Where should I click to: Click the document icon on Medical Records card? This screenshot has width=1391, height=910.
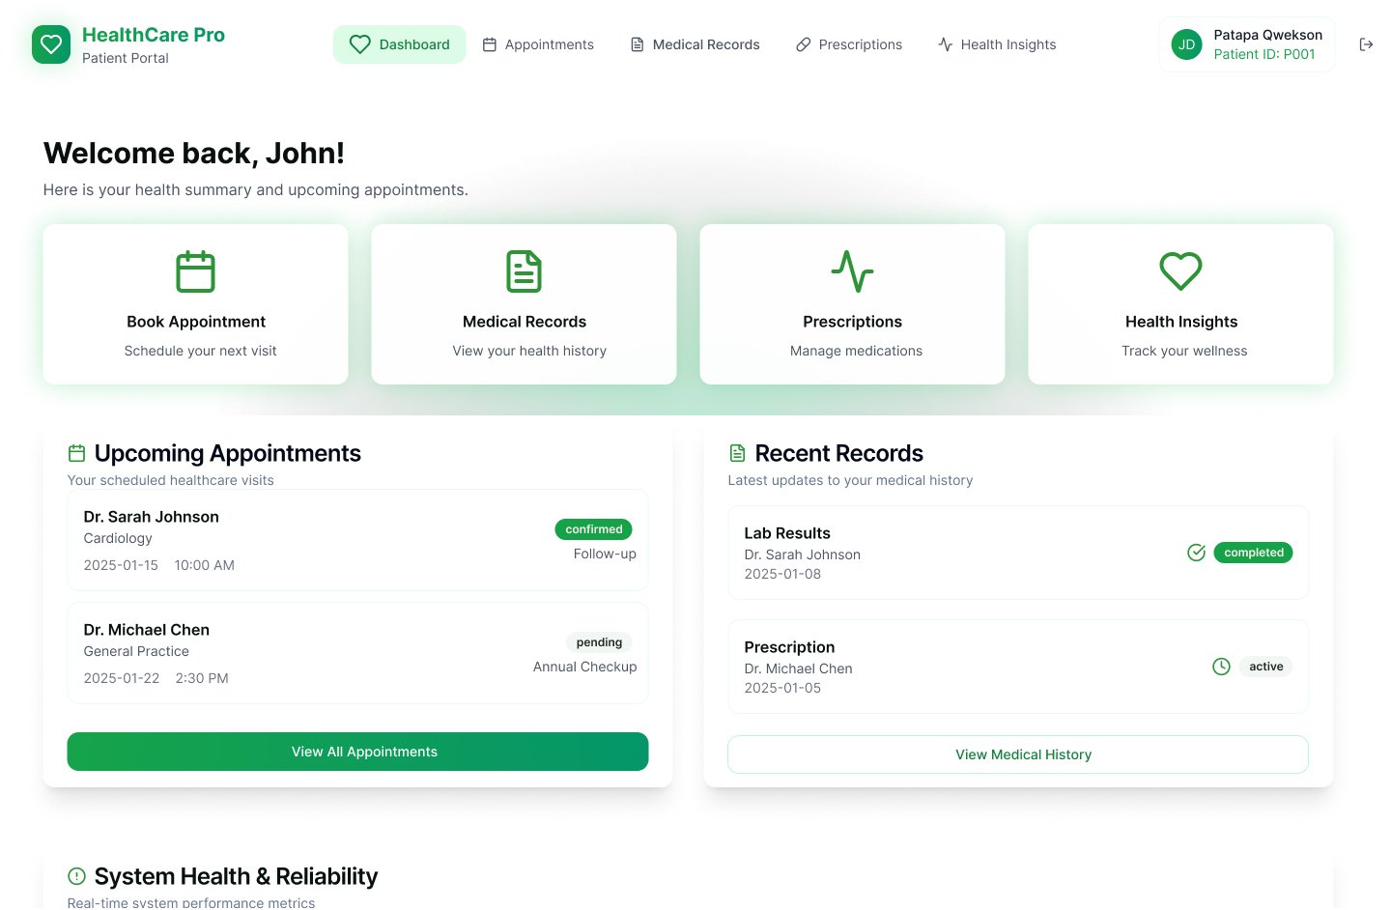coord(524,271)
